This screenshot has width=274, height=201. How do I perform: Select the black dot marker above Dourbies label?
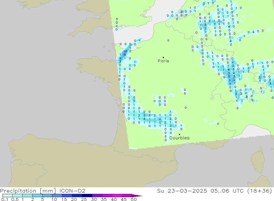coord(179,134)
